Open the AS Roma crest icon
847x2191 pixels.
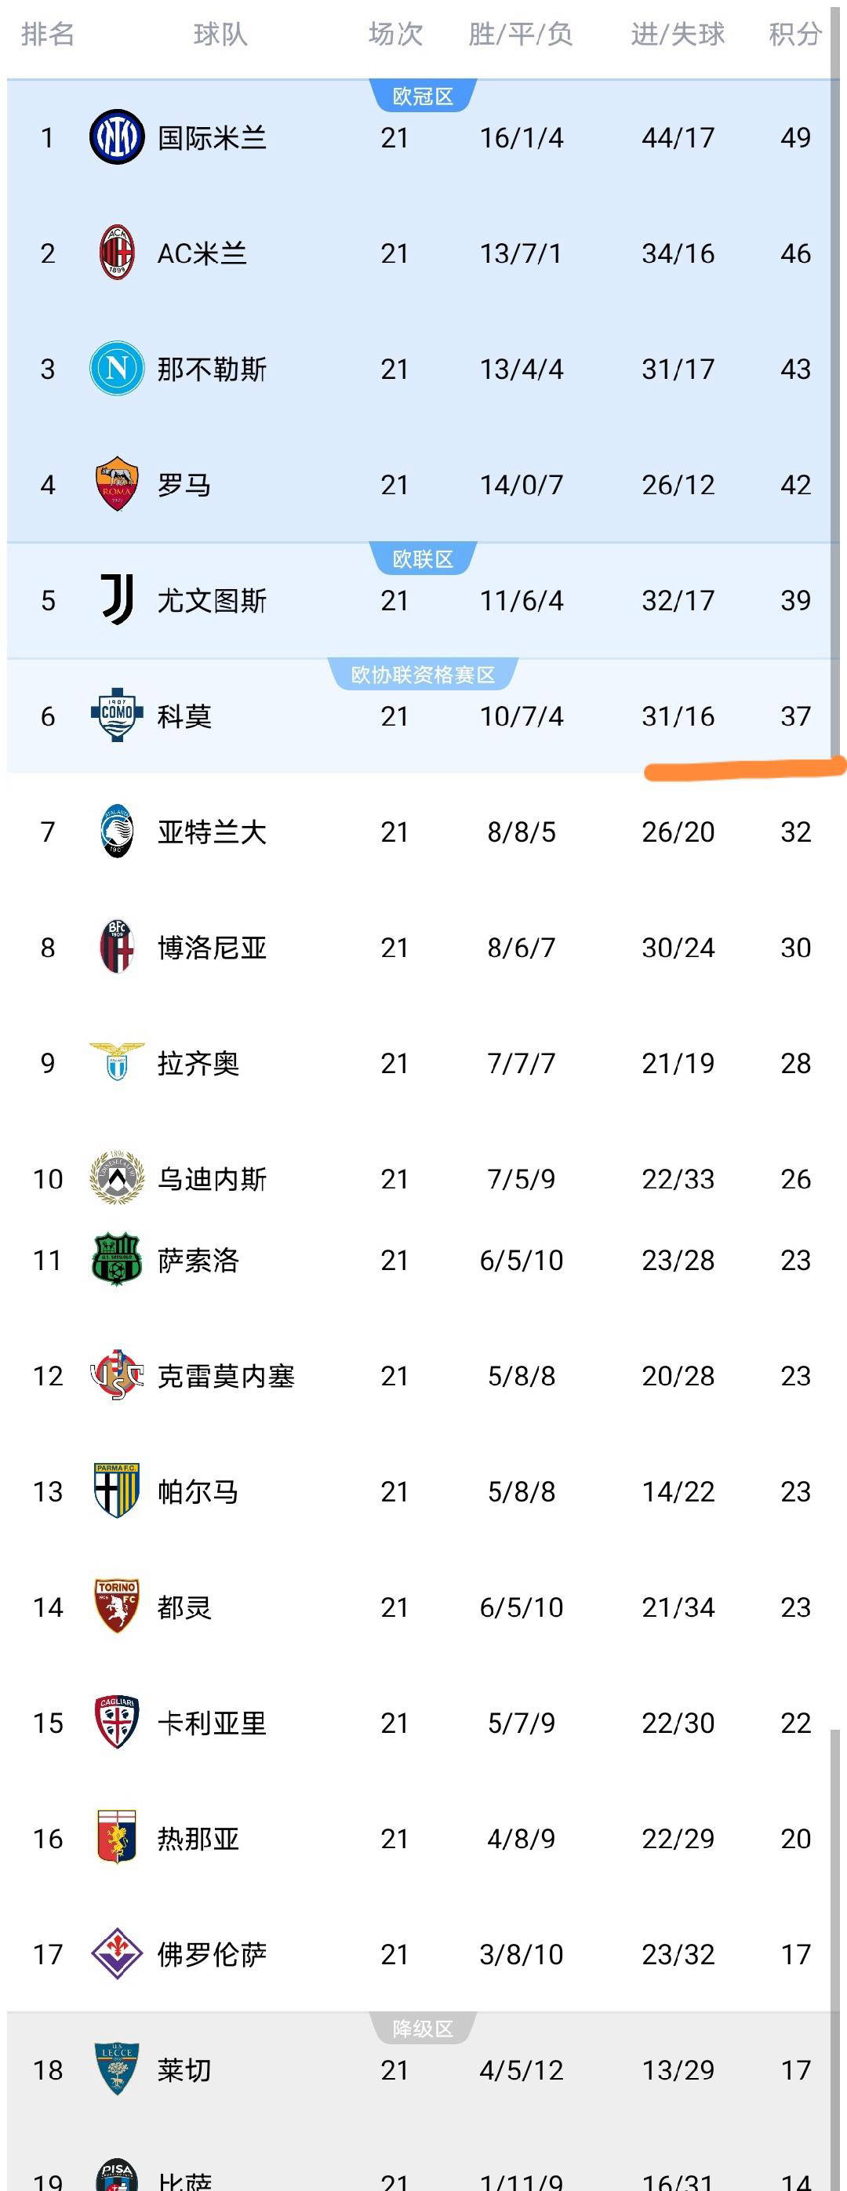click(117, 484)
